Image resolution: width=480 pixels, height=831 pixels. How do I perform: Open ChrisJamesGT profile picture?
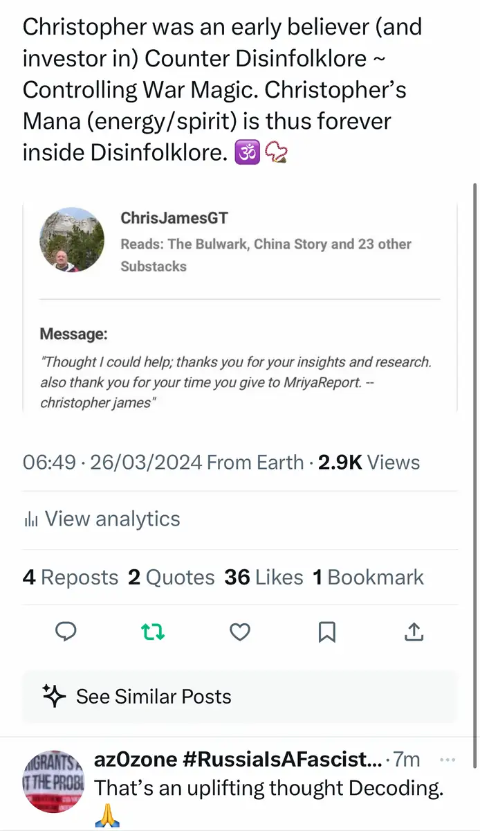click(73, 239)
